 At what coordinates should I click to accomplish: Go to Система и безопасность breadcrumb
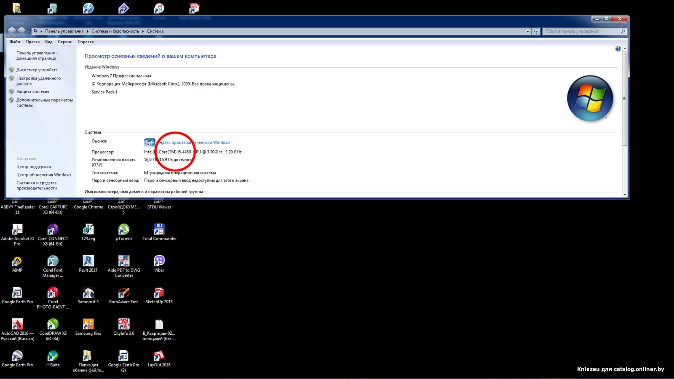point(115,31)
